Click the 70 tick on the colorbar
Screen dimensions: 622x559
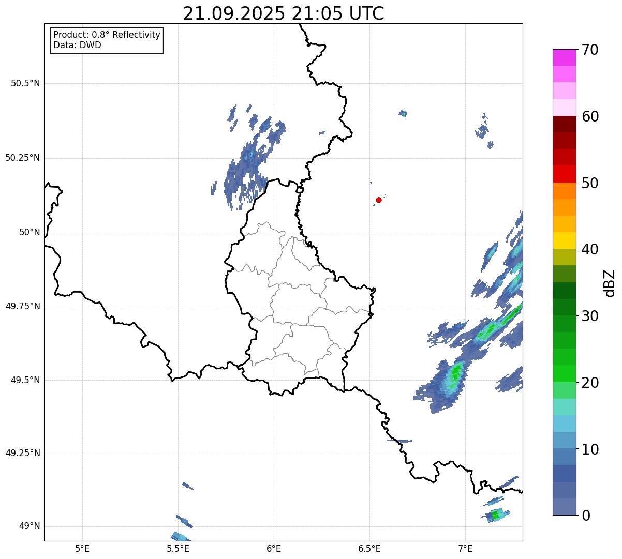[x=590, y=50]
